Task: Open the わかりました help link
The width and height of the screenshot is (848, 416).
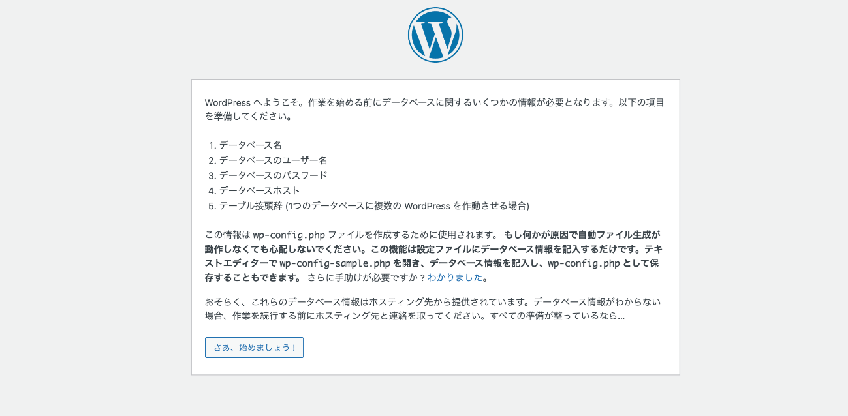Action: (x=455, y=278)
